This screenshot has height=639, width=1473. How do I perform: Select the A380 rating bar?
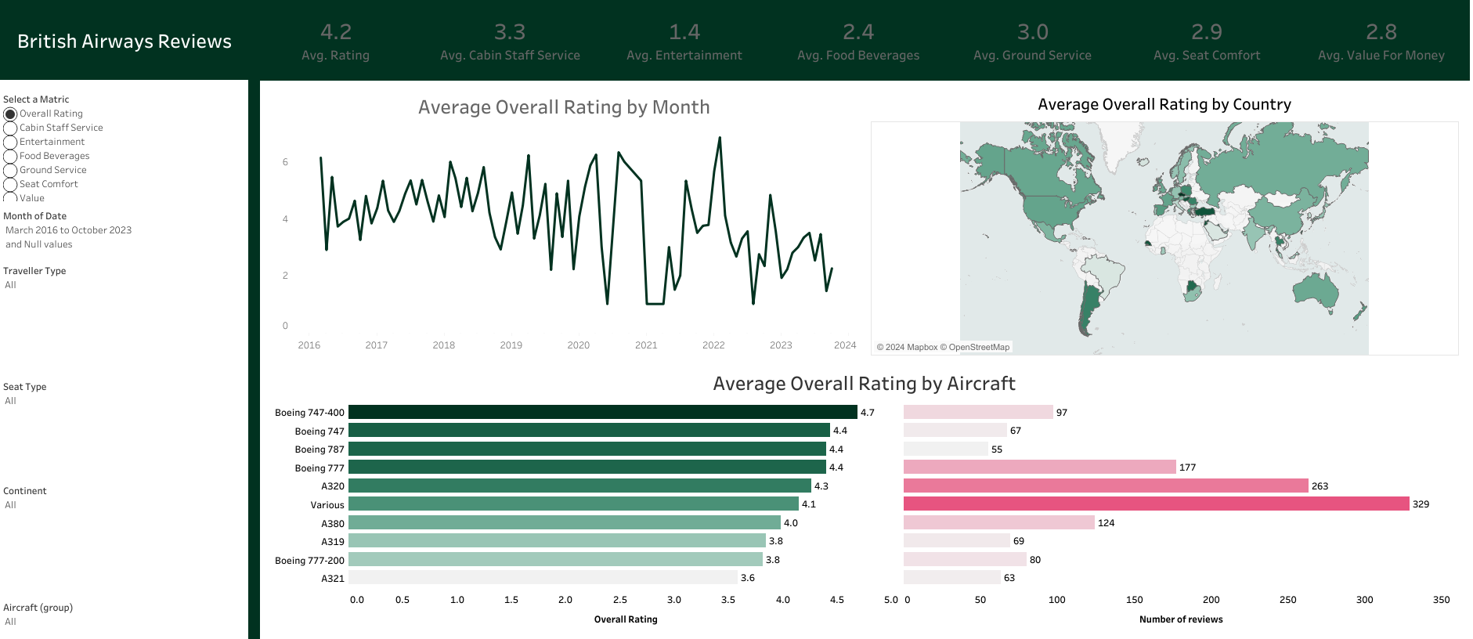(x=565, y=522)
